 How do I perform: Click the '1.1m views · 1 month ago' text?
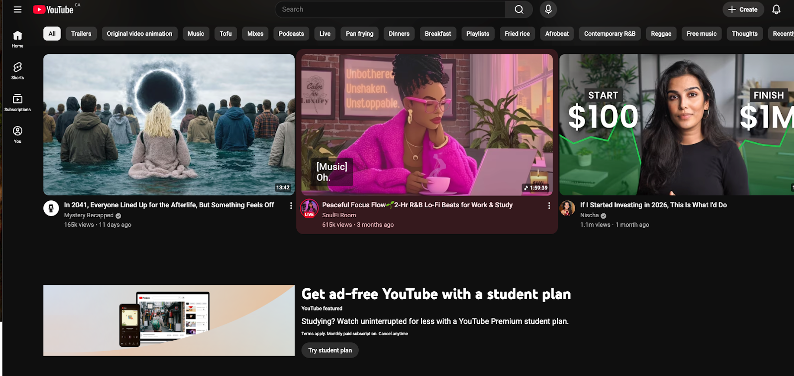point(614,225)
